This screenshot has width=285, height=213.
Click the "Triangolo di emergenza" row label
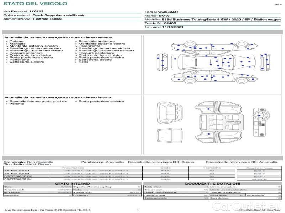click(x=226, y=192)
